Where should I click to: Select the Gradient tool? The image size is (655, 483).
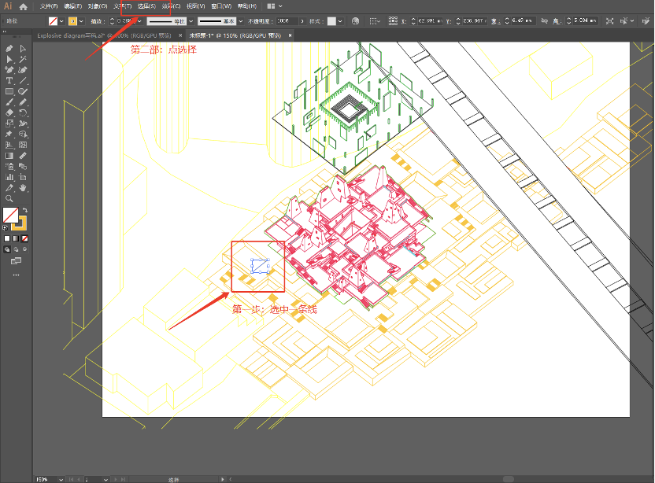[x=9, y=156]
